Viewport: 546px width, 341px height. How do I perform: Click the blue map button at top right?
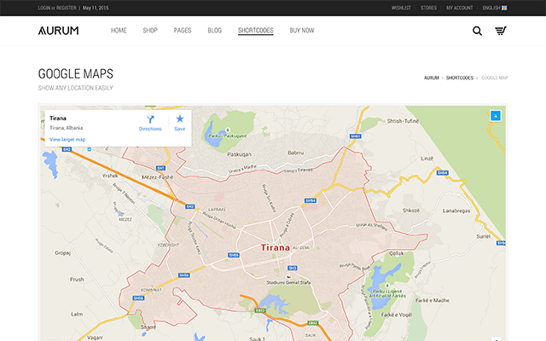coord(496,116)
